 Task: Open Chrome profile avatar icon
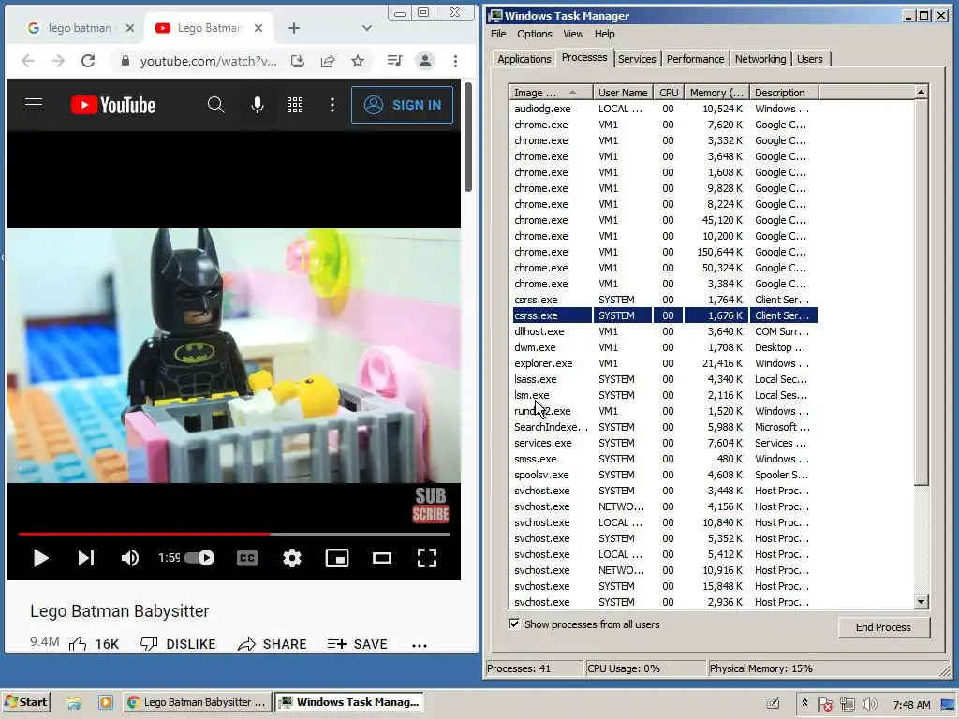[424, 61]
